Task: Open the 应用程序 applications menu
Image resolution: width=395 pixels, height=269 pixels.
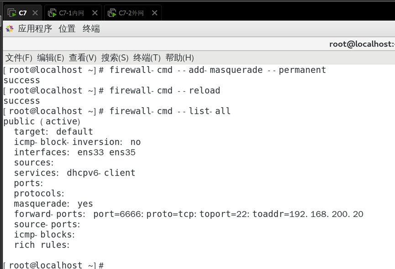Action: point(35,29)
